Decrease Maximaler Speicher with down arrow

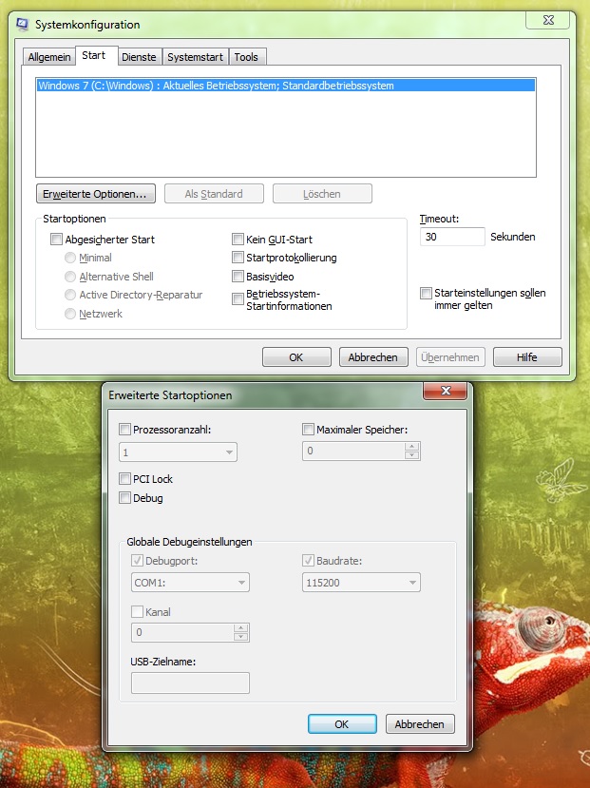[411, 455]
